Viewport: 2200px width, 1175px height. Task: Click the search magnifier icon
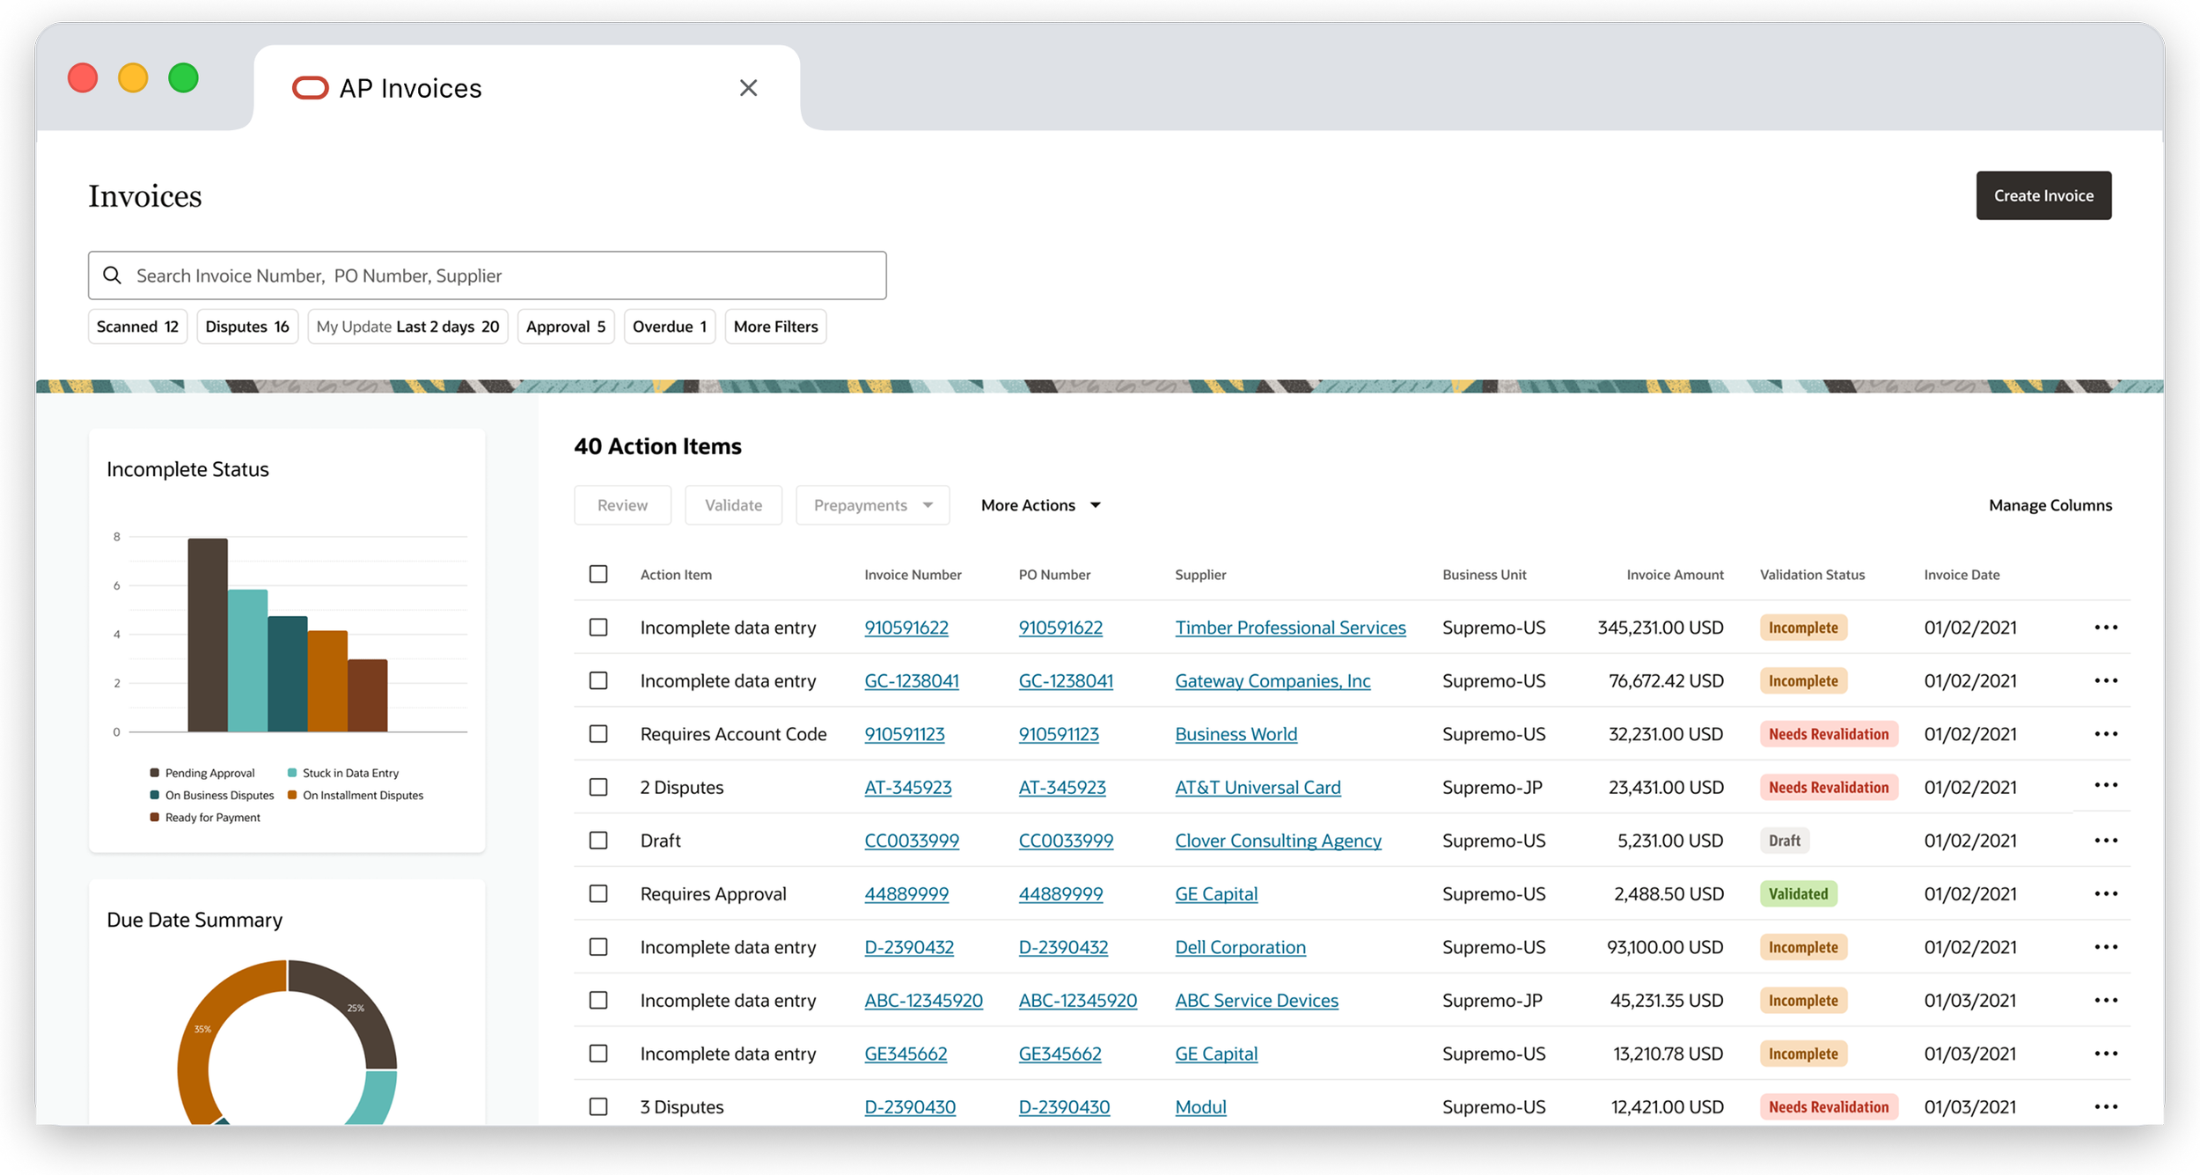click(112, 275)
